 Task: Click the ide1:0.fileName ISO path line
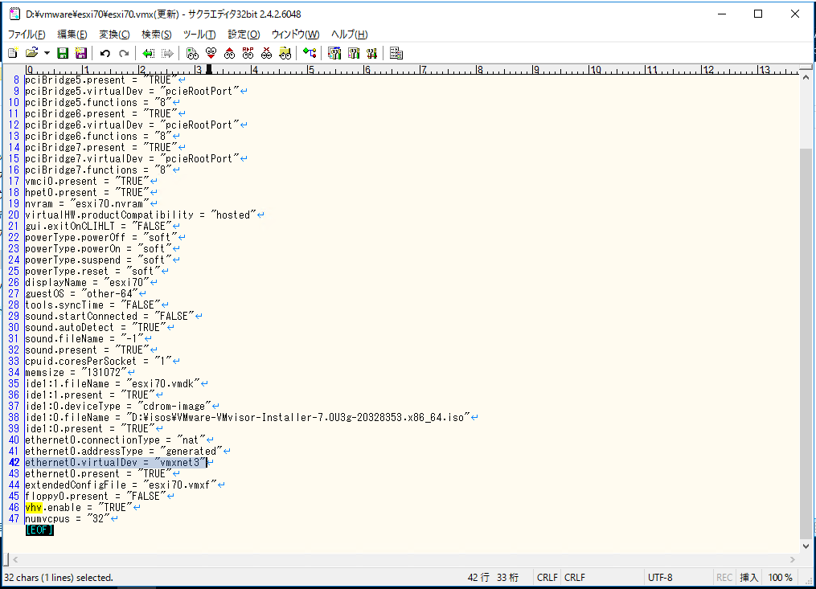(x=247, y=417)
